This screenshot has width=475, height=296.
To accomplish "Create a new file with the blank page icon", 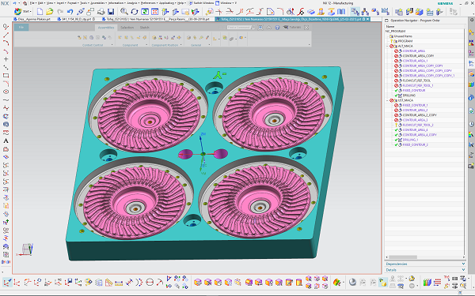I will (x=40, y=12).
